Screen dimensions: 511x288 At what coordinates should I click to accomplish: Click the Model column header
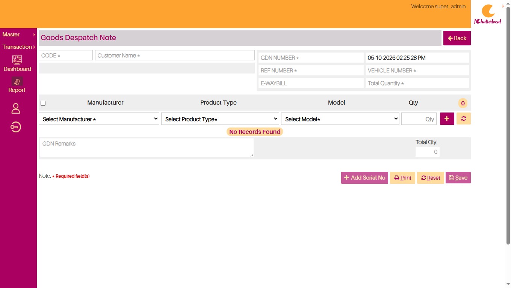pos(336,103)
